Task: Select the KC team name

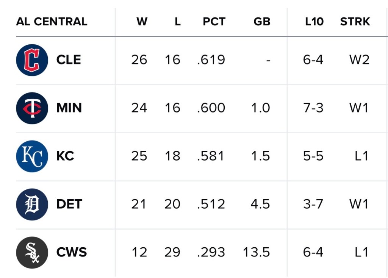Action: pyautogui.click(x=65, y=156)
